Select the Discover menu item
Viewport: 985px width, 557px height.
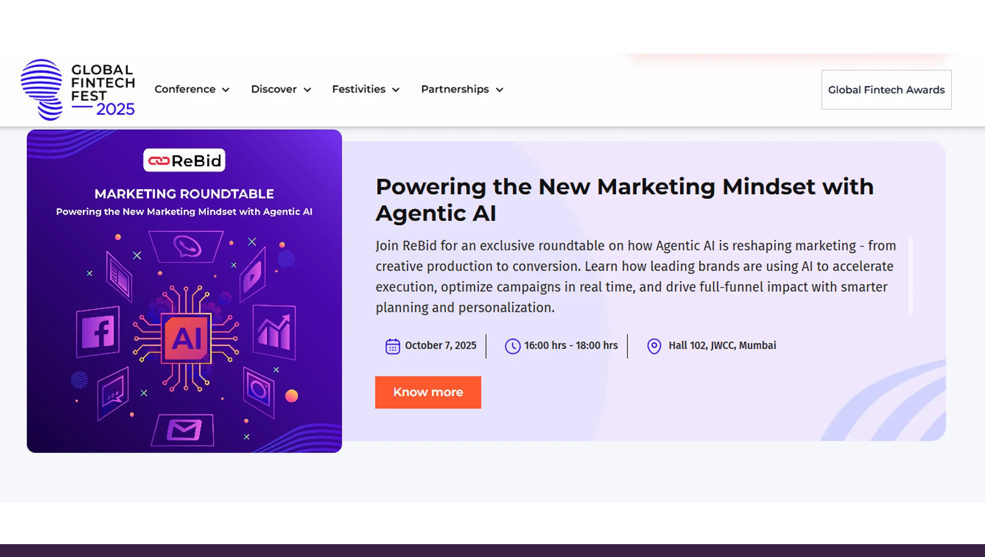[x=273, y=90]
